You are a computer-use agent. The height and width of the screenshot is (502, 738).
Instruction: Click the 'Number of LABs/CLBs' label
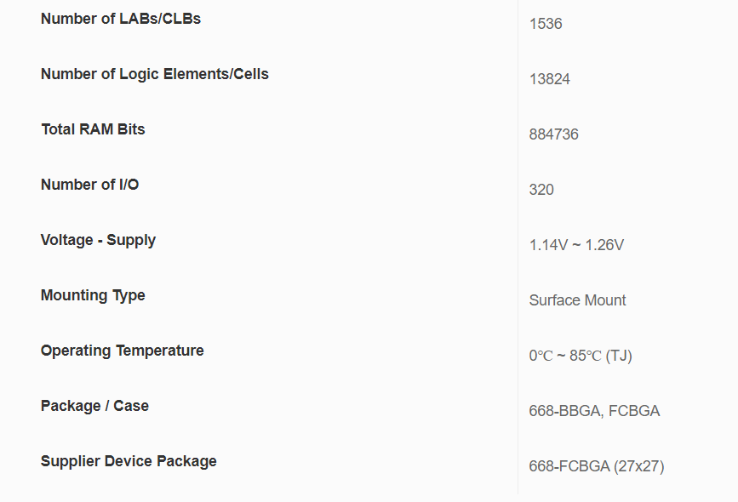pyautogui.click(x=121, y=19)
